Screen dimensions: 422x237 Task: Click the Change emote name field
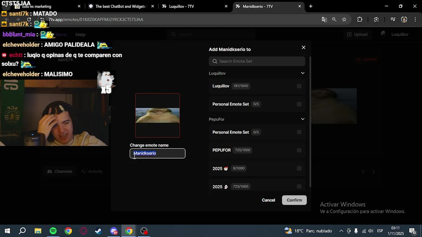coord(158,153)
